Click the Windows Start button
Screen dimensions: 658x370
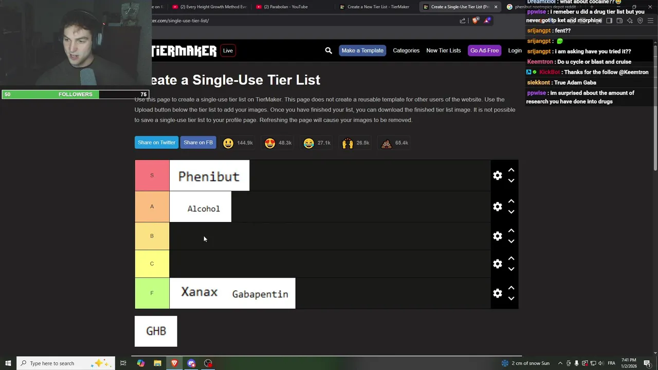[x=8, y=363]
